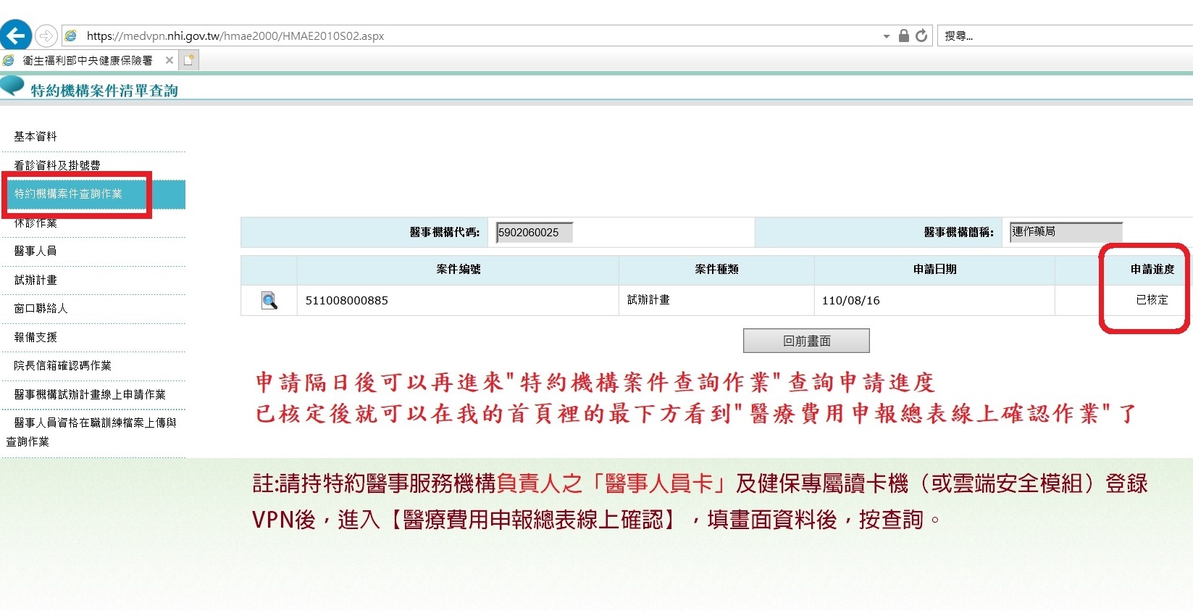Viewport: 1193px width, 611px height.
Task: Expand the address bar history dropdown
Action: coord(886,36)
